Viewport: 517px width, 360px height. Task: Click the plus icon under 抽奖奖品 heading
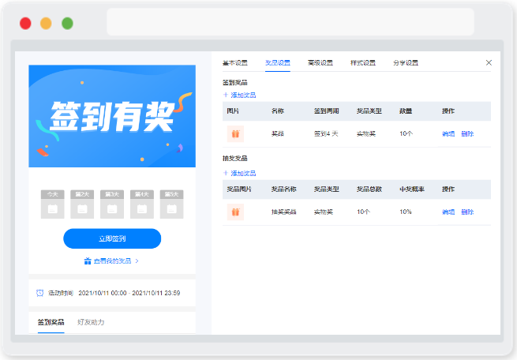click(226, 173)
